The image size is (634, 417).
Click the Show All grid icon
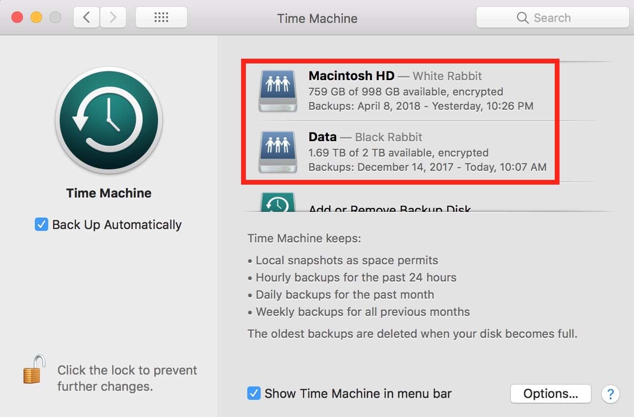[x=161, y=18]
